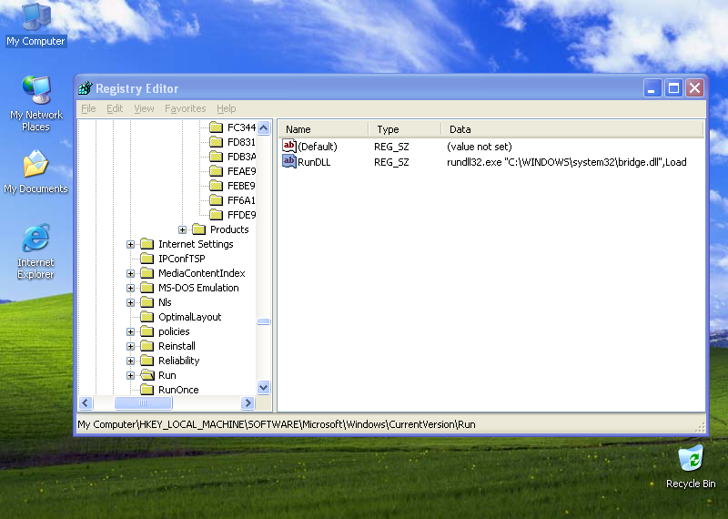Select the FEBE9 folder icon
The width and height of the screenshot is (728, 519).
click(216, 186)
